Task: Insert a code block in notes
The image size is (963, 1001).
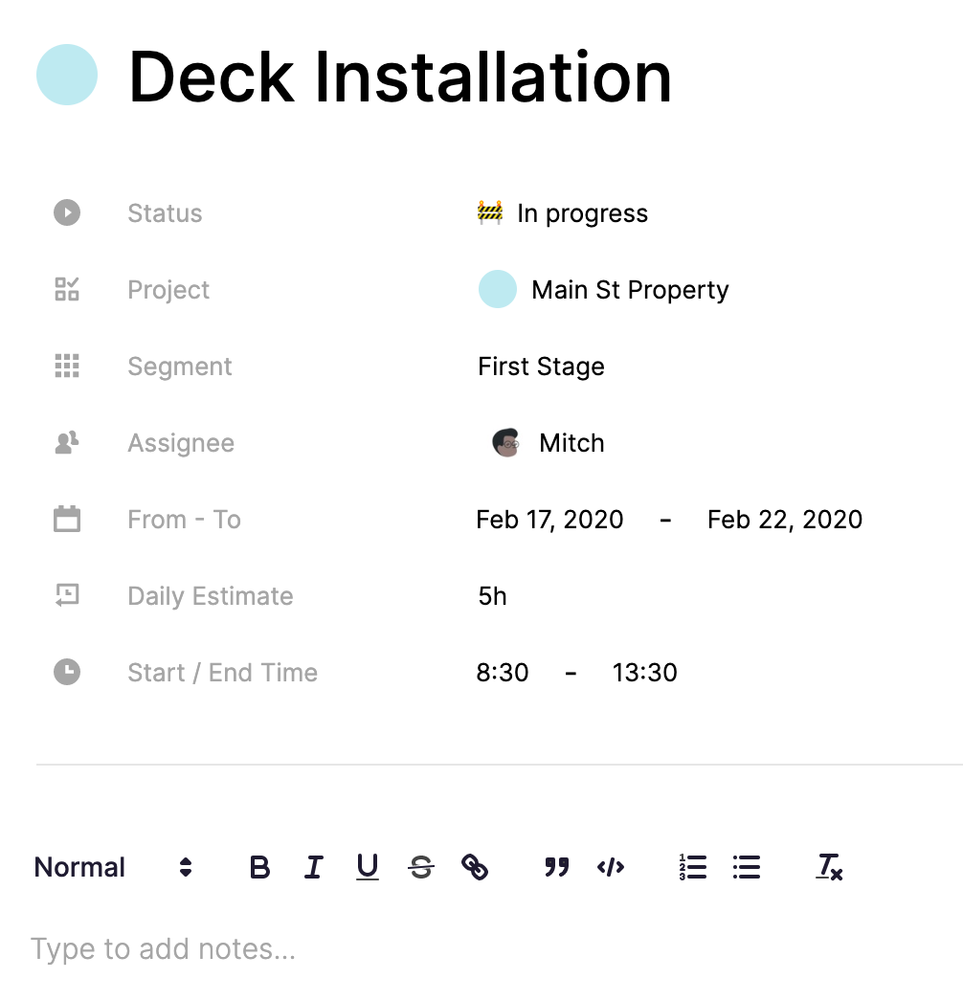Action: coord(611,867)
